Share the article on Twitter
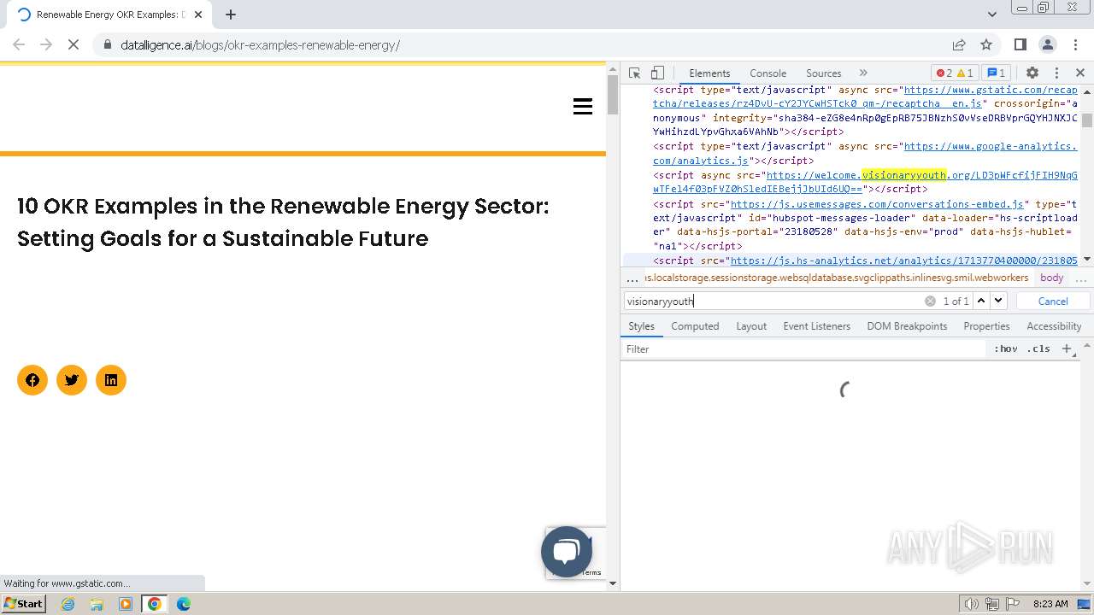1094x615 pixels. pos(72,380)
